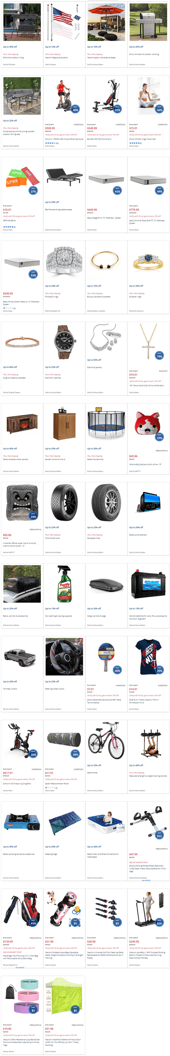170x1056 pixels.
Task: Click see details under the Gopius pedal exerciser
Action: [x=146, y=880]
